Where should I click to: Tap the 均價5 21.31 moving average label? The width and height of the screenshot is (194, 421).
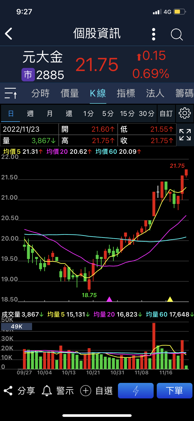(23, 152)
